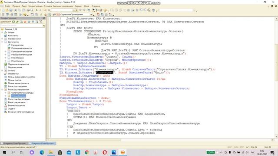Click the Move down arrow icon in the Configuration panel
The width and height of the screenshot is (278, 156).
click(33, 22)
